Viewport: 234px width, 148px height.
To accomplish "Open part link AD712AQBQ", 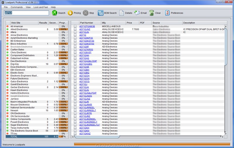I will (x=86, y=64).
